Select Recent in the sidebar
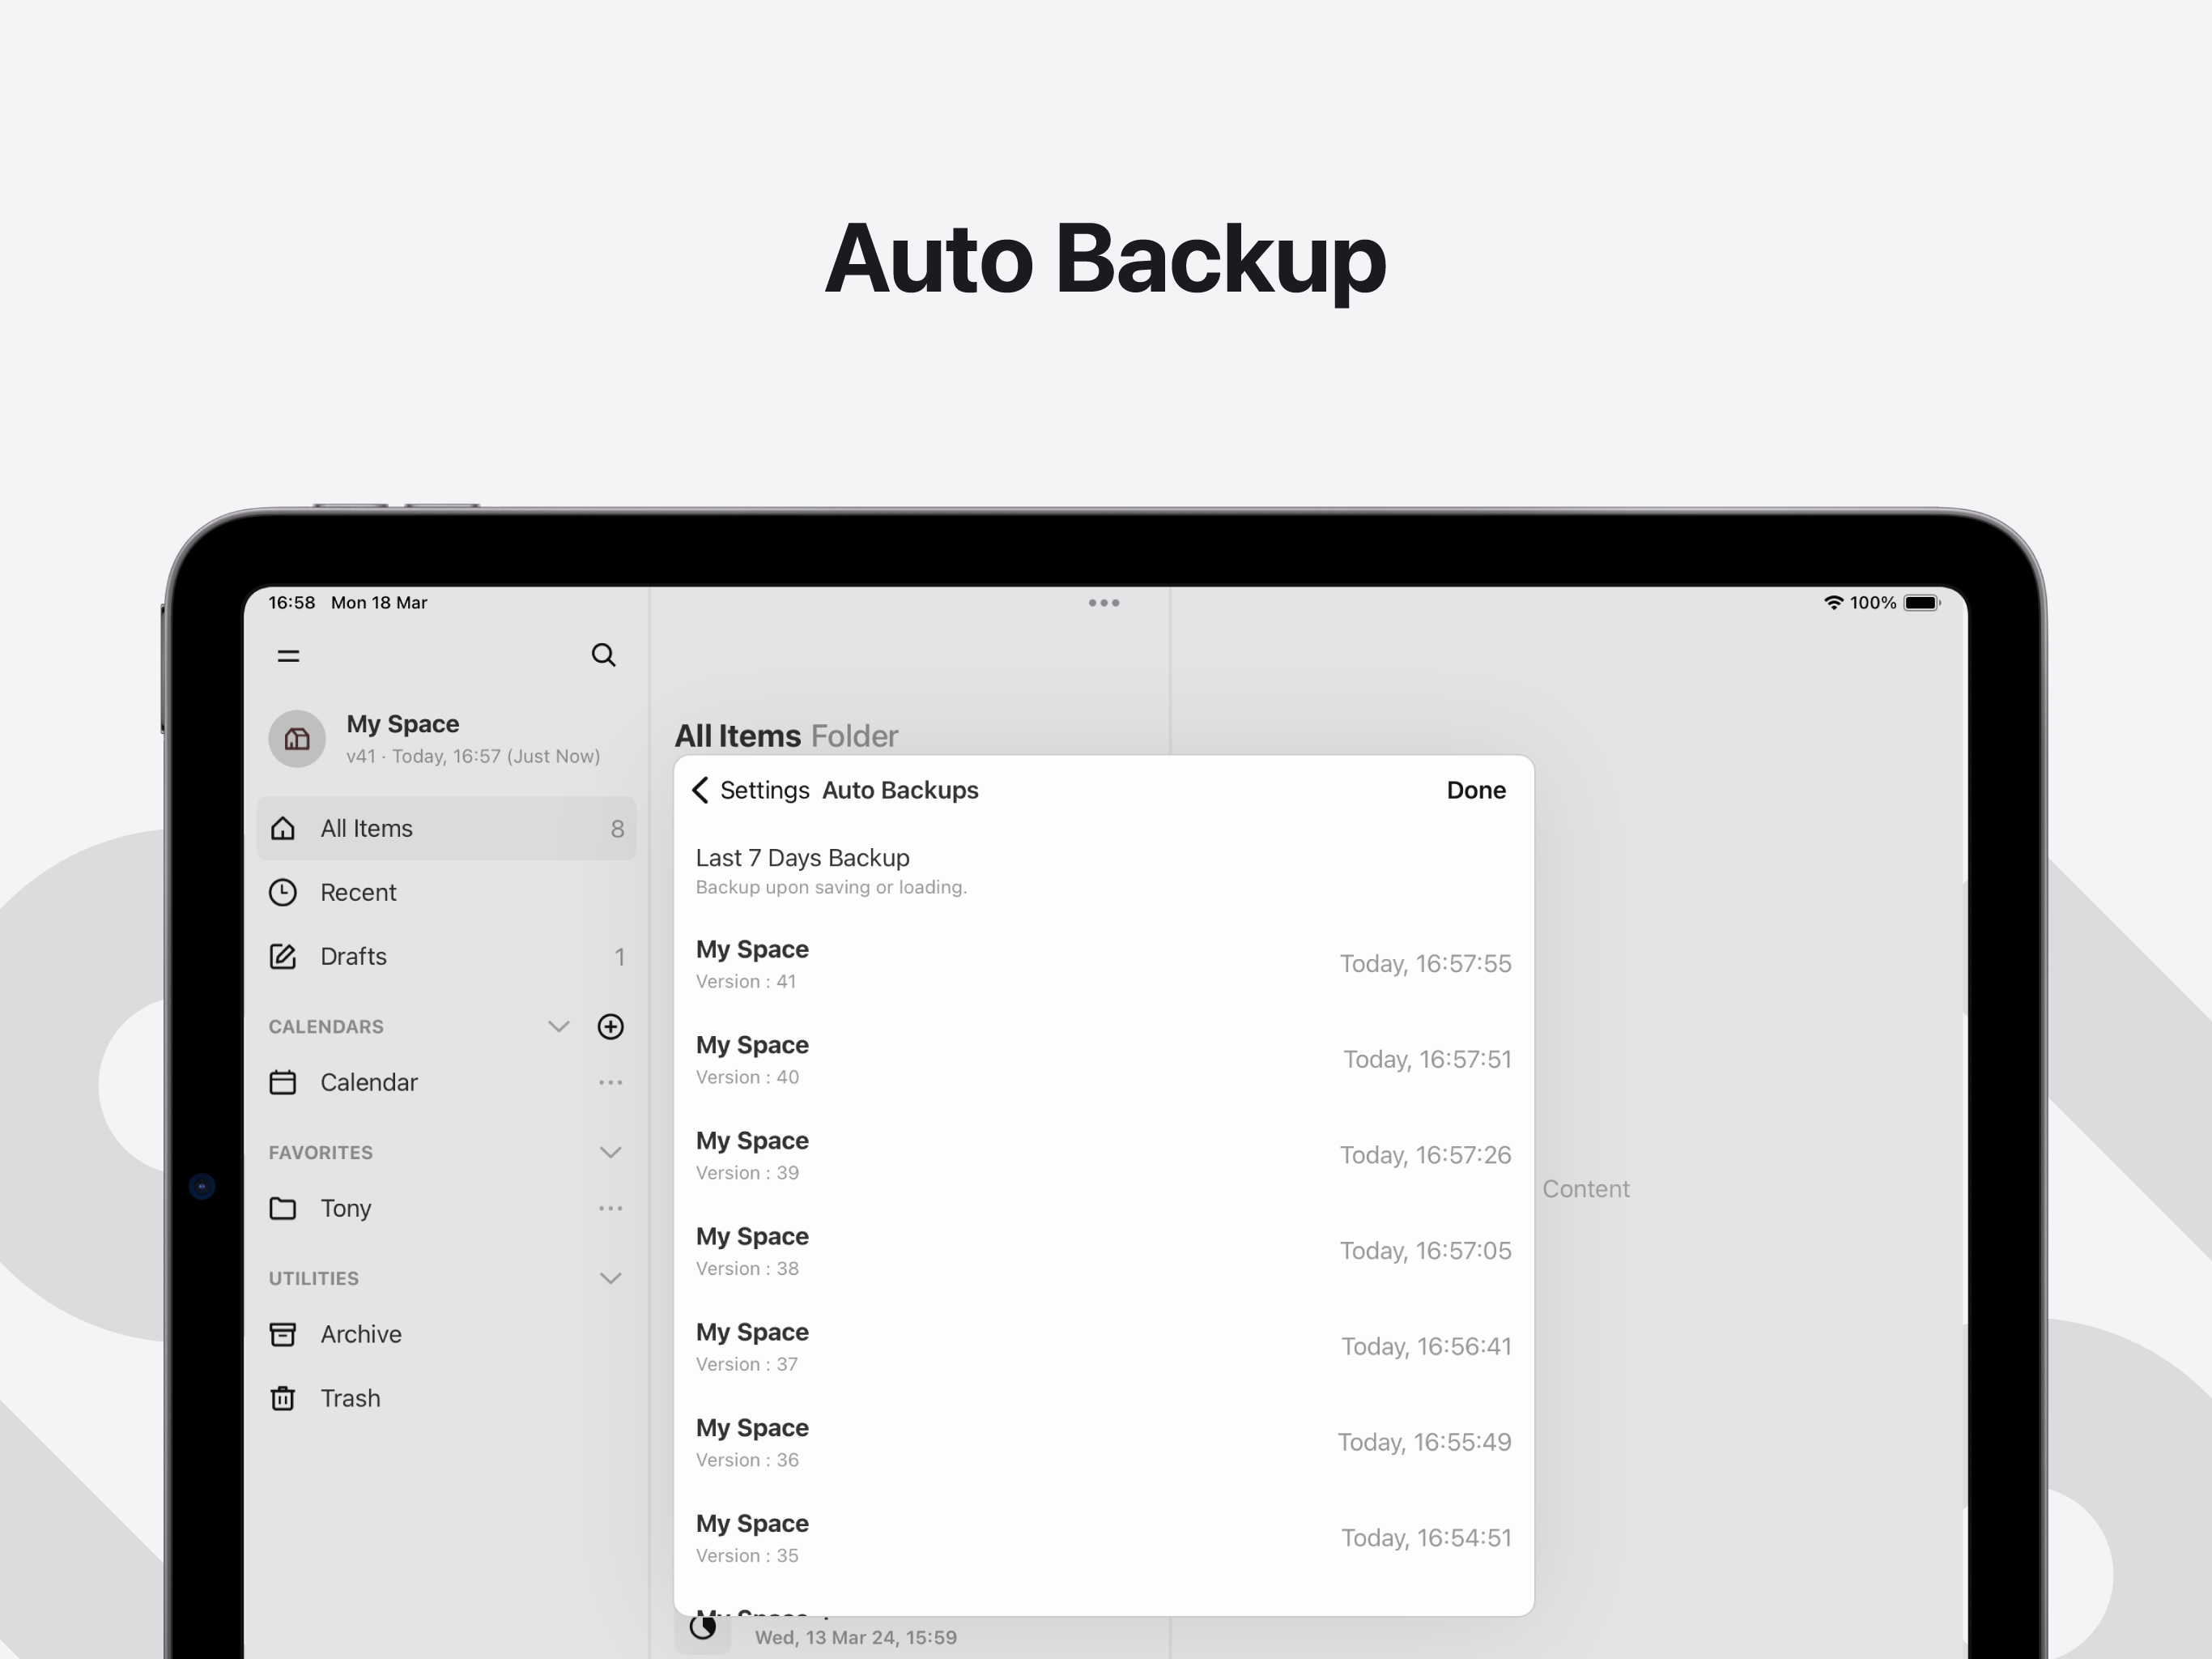The width and height of the screenshot is (2212, 1659). (x=446, y=893)
